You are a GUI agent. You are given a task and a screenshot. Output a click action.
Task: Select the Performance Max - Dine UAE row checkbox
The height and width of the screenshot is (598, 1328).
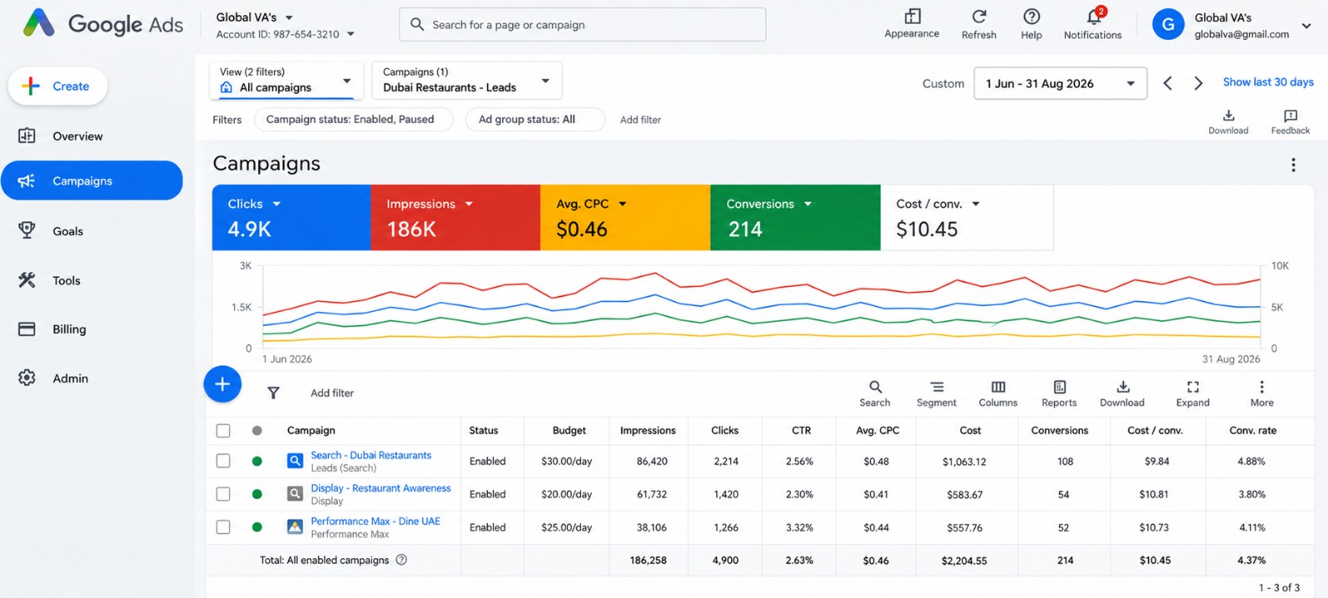point(223,527)
